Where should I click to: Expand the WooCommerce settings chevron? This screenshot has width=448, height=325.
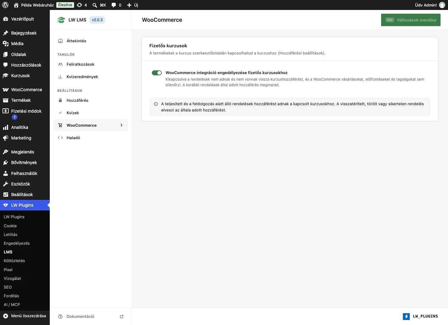click(121, 125)
